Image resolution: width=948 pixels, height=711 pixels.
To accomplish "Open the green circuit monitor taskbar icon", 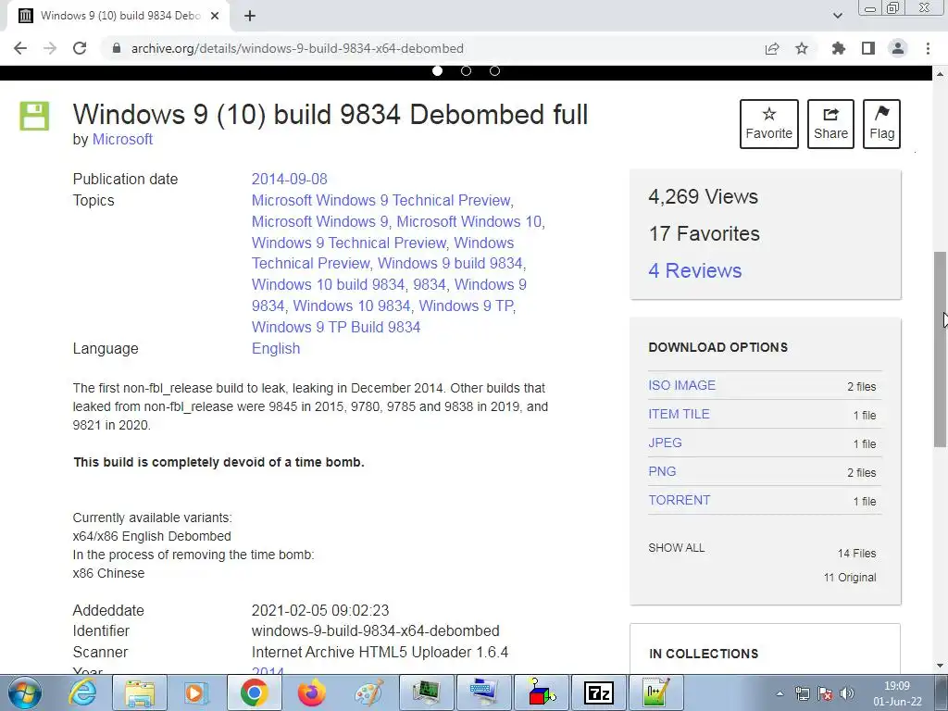I will tap(426, 692).
